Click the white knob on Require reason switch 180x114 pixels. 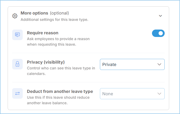pyautogui.click(x=161, y=33)
